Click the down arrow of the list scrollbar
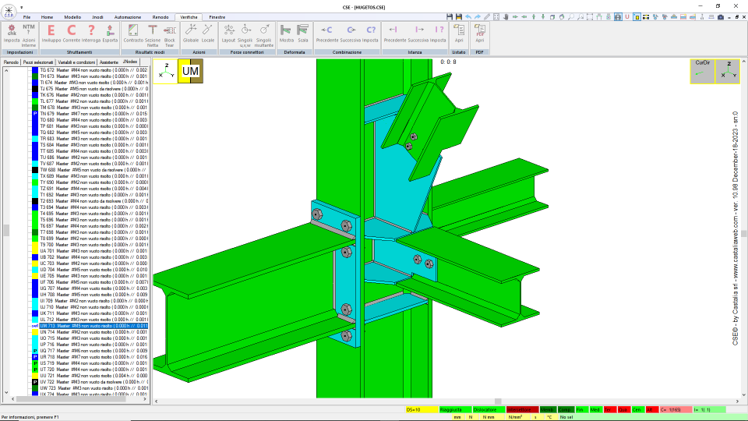The height and width of the screenshot is (421, 748). (x=6, y=392)
